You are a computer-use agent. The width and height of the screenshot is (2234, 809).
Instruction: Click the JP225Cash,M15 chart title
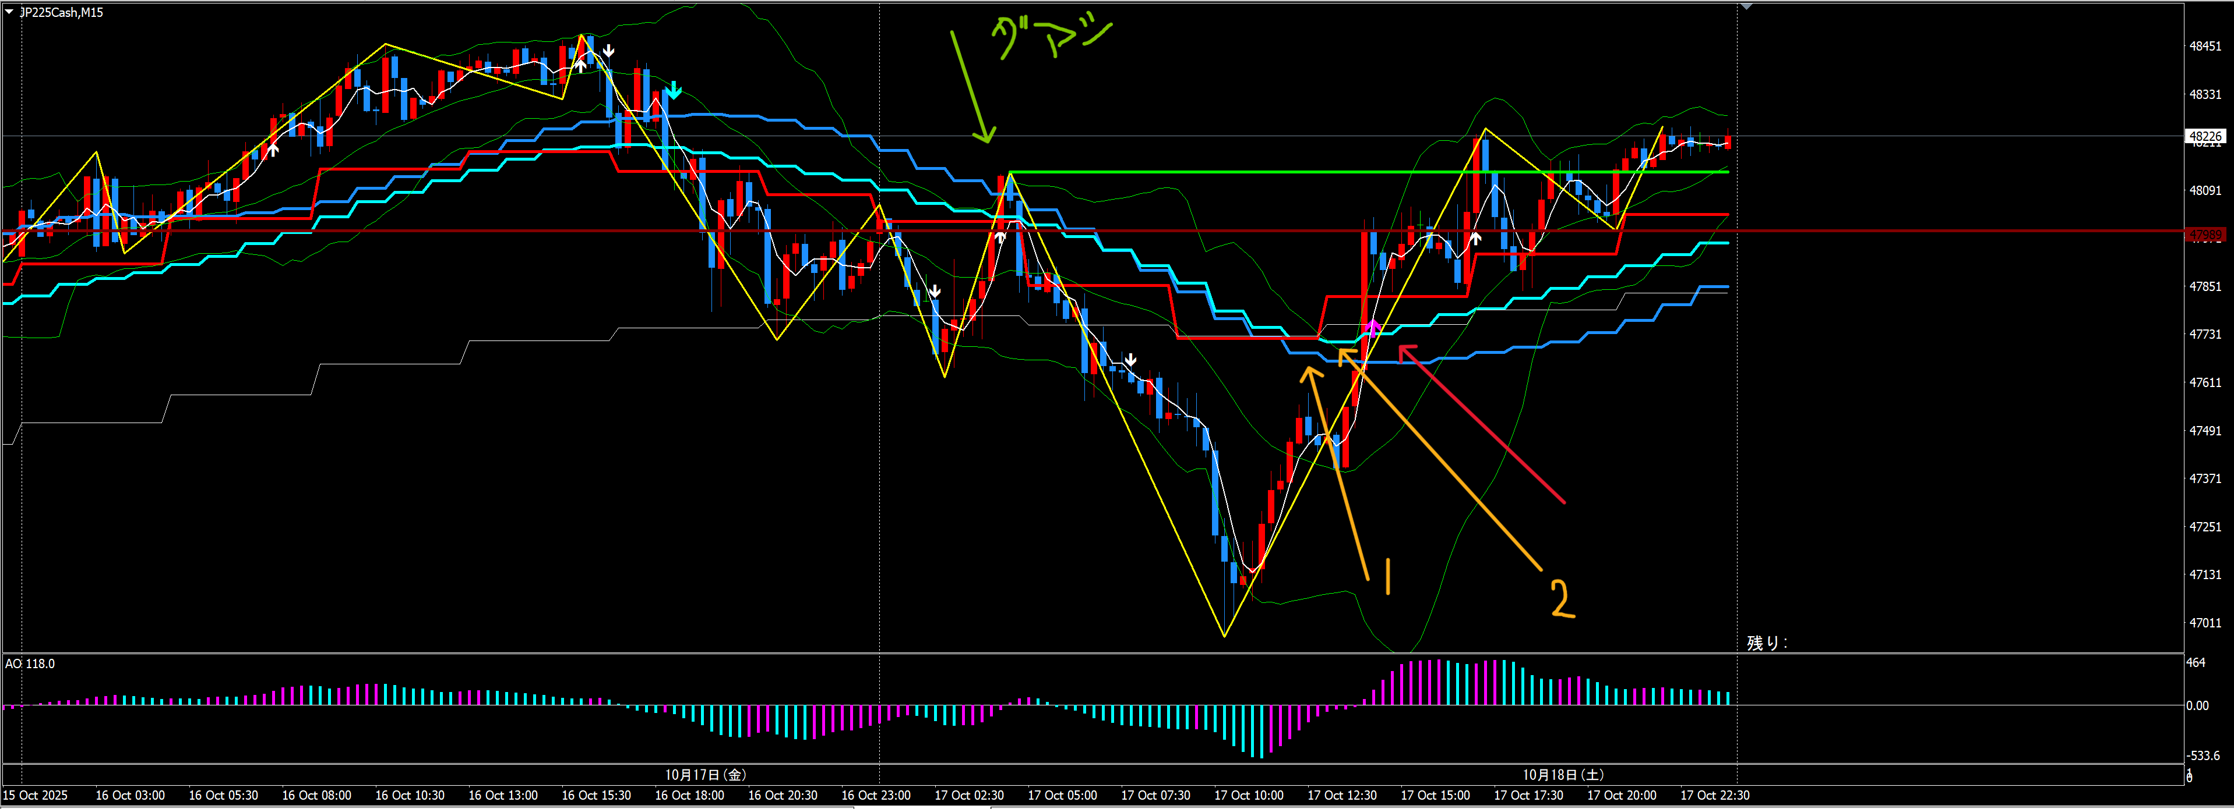pos(61,12)
